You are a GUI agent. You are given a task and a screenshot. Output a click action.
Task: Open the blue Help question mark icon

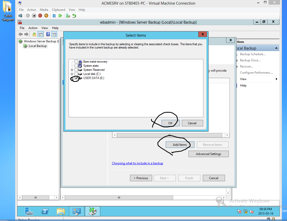pyautogui.click(x=48, y=34)
